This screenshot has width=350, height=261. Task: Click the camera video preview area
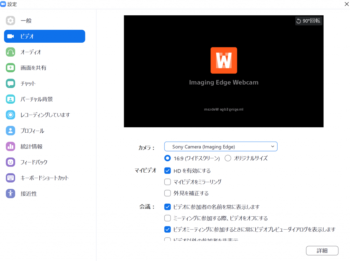pyautogui.click(x=224, y=71)
